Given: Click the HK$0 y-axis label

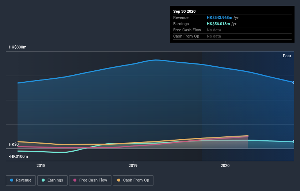Looking at the screenshot, I should coord(14,144).
